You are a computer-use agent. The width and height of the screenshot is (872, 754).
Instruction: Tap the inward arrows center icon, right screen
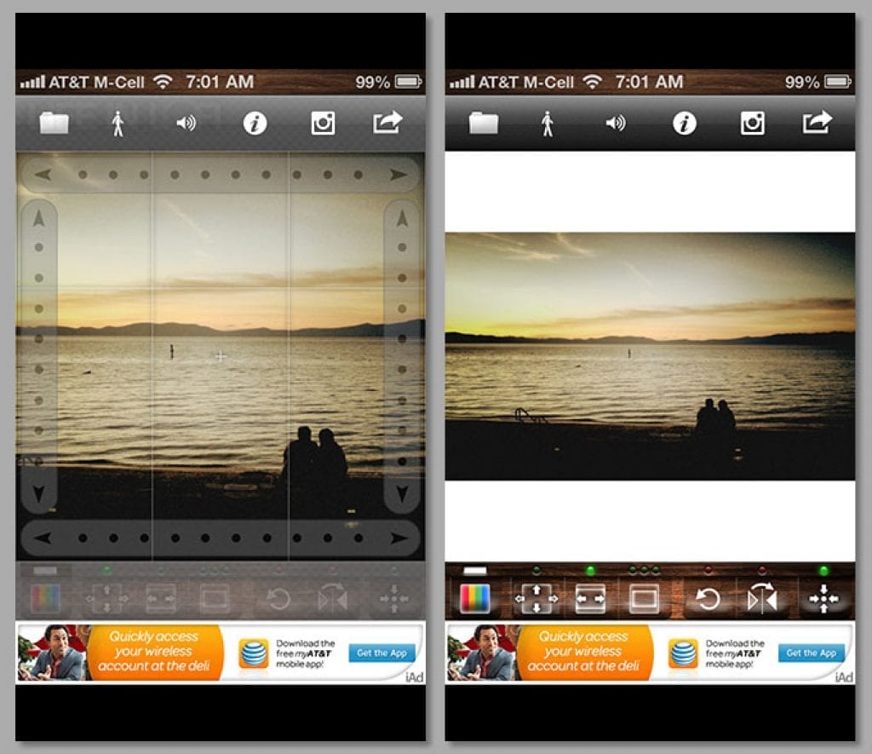(x=823, y=599)
